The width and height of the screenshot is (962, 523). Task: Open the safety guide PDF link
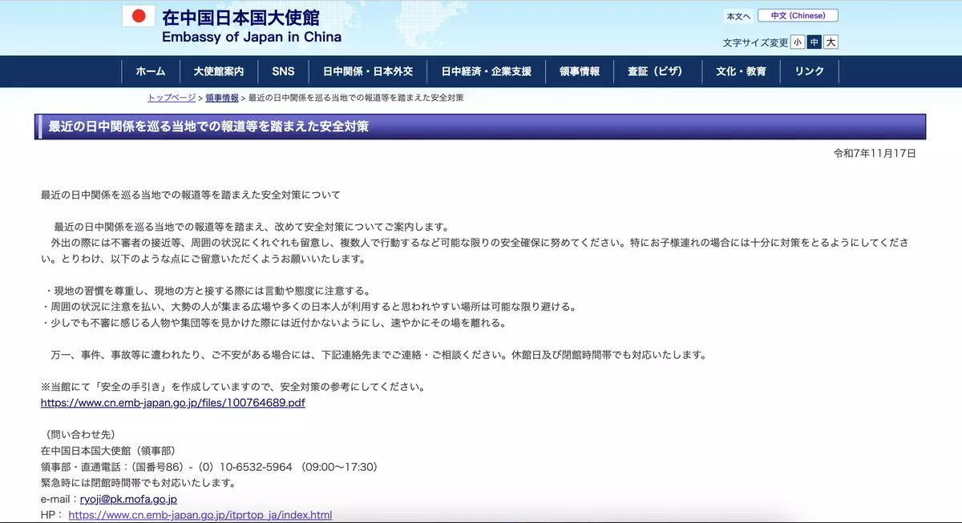click(173, 403)
